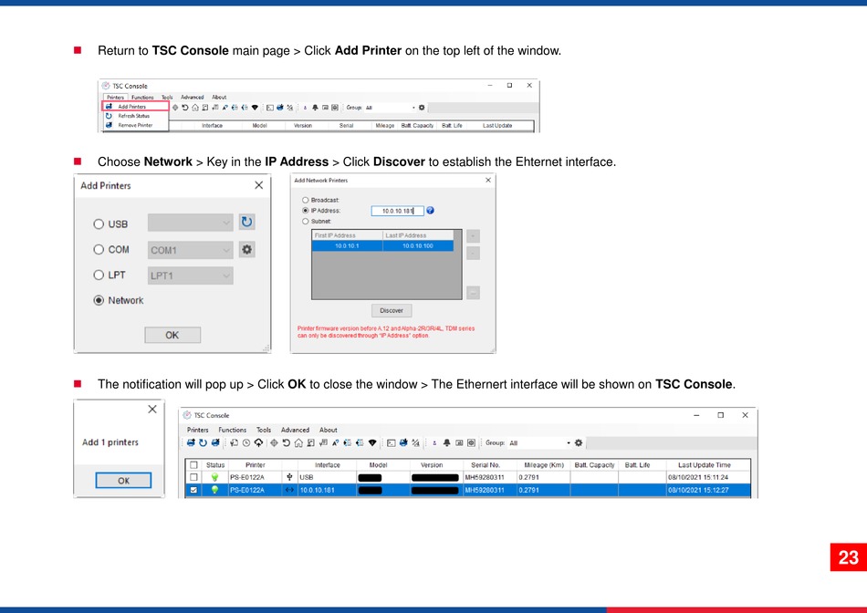The height and width of the screenshot is (613, 867).
Task: Open Functions menu above the printer table
Action: tap(232, 430)
